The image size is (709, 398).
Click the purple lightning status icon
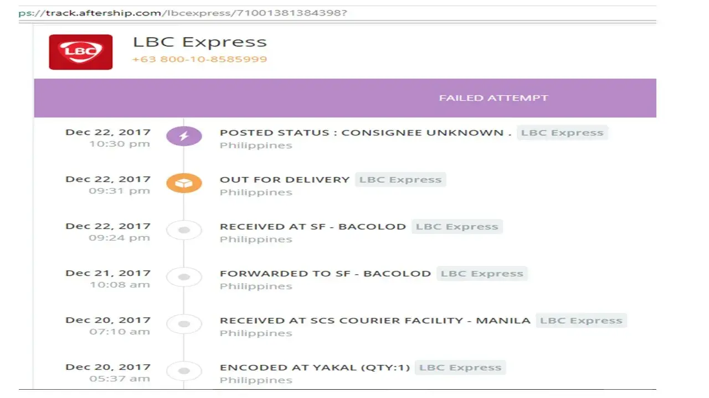coord(184,136)
